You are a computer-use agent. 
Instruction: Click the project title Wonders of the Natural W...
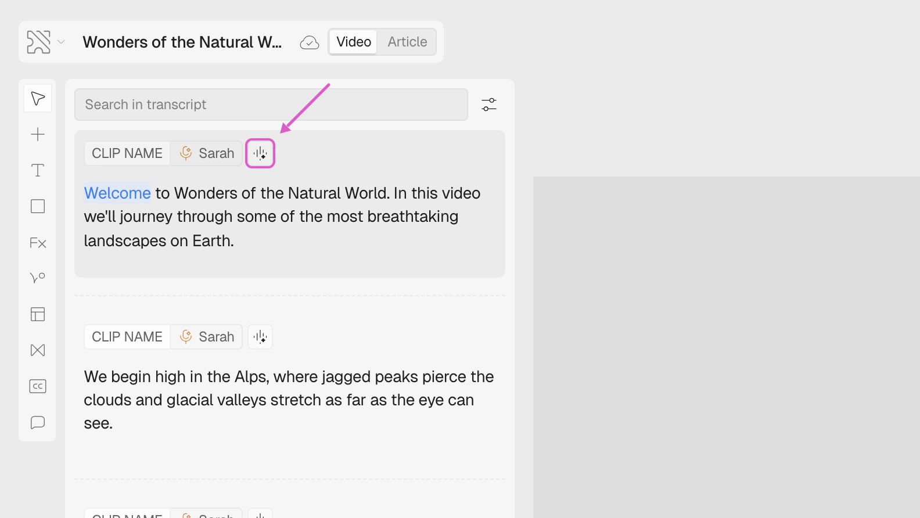tap(182, 42)
